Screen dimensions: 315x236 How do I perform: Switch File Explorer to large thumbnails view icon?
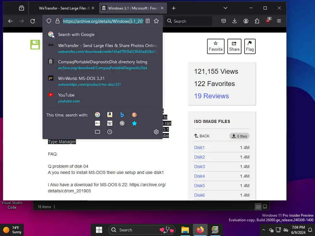point(265,206)
